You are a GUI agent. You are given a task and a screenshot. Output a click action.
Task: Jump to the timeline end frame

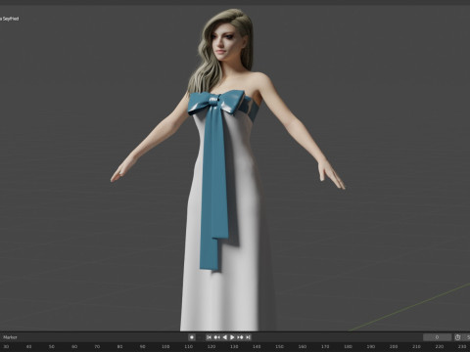(x=248, y=337)
